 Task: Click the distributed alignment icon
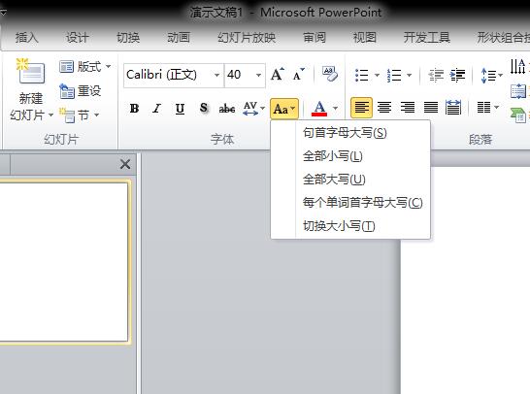(x=453, y=108)
